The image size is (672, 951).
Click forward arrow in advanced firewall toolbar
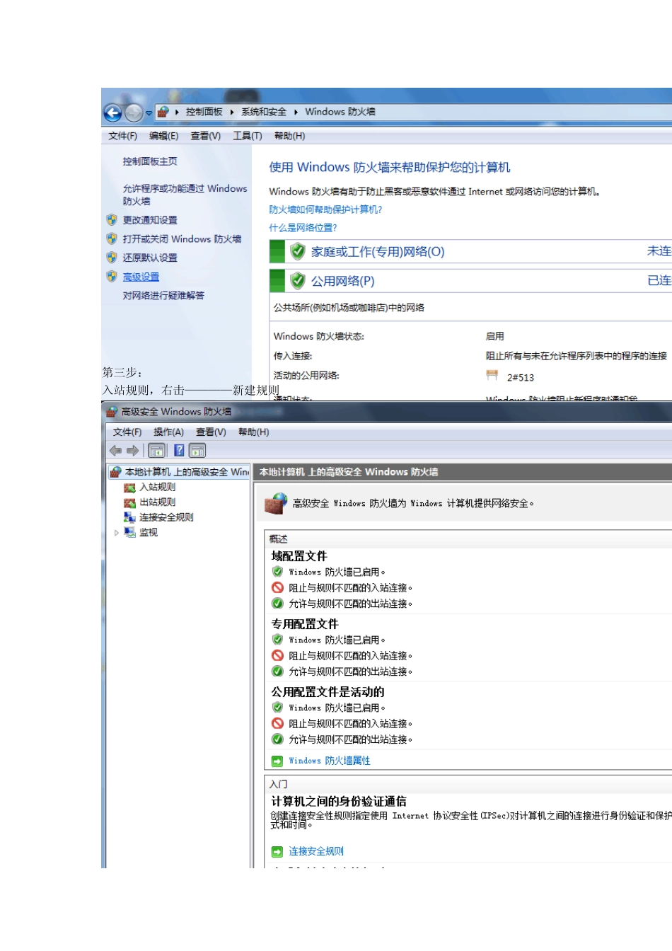pyautogui.click(x=132, y=451)
